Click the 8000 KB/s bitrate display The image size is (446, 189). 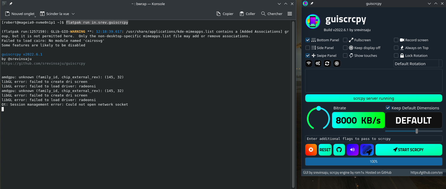[358, 120]
